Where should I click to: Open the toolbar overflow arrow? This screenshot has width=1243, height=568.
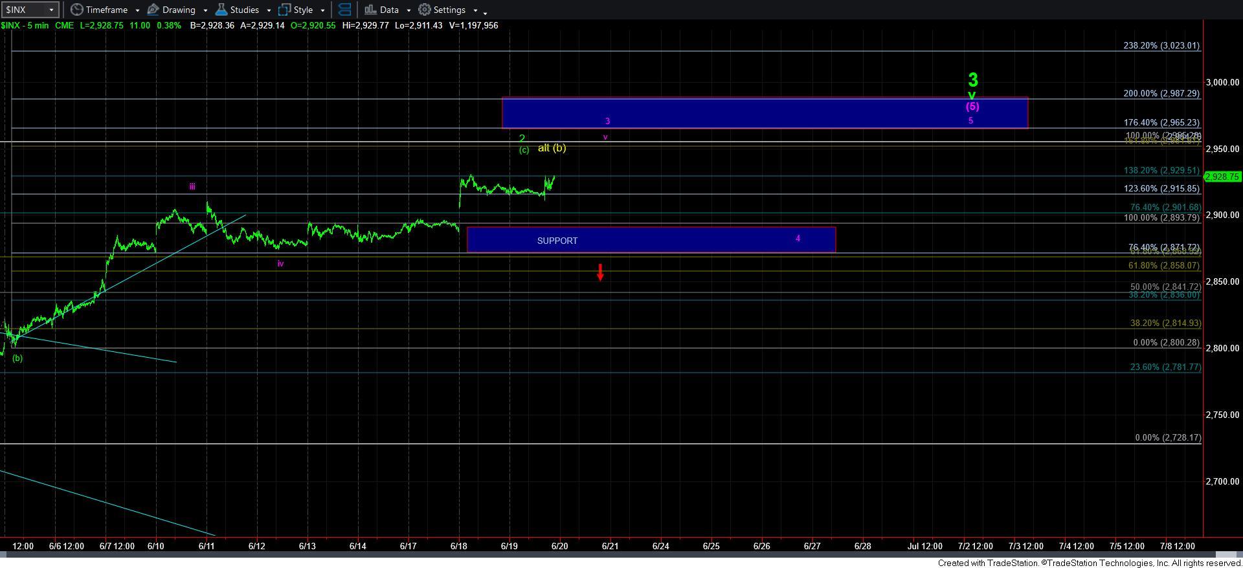(486, 12)
